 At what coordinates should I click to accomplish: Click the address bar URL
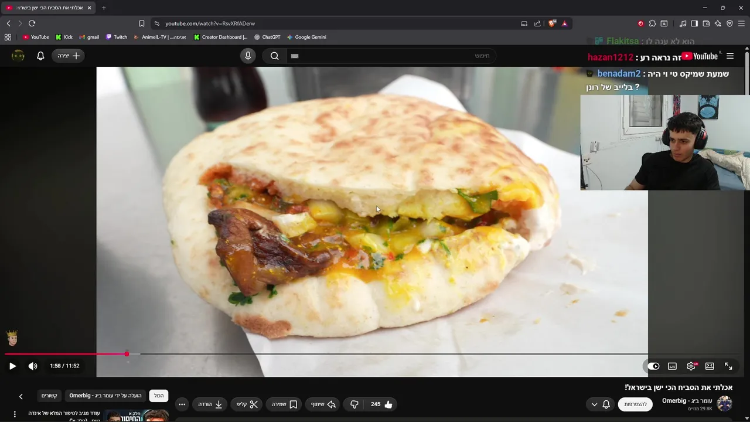pyautogui.click(x=210, y=23)
